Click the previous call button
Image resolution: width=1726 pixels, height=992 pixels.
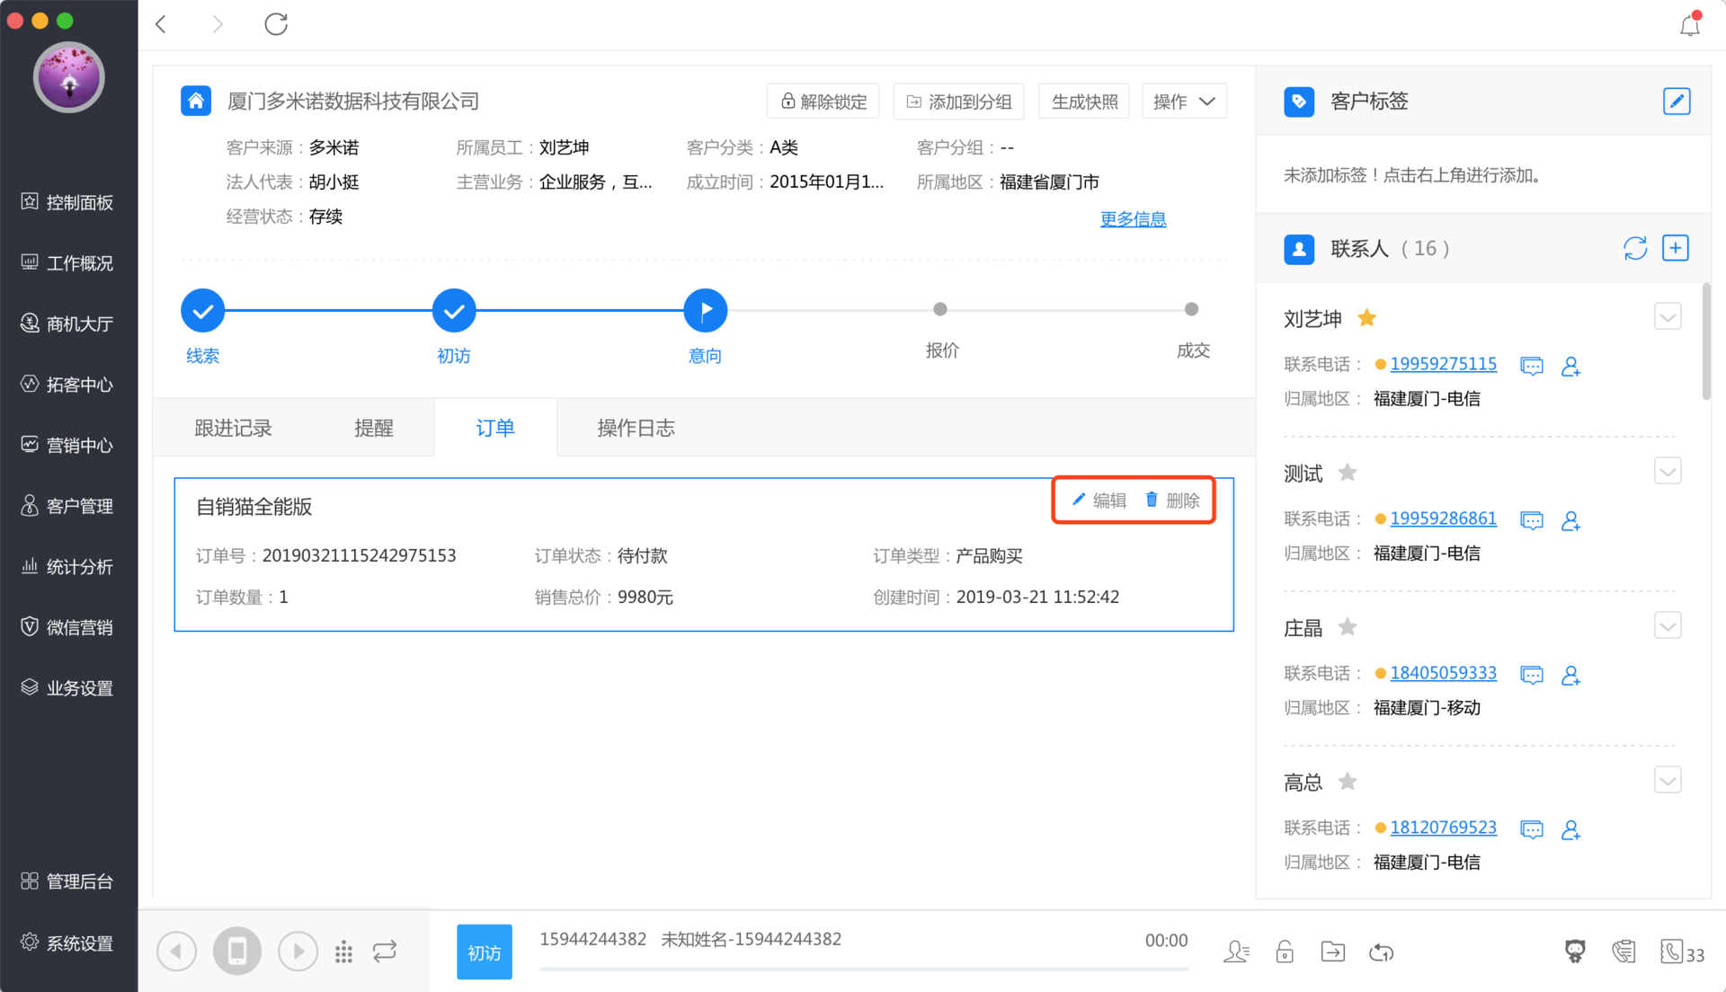[x=176, y=951]
